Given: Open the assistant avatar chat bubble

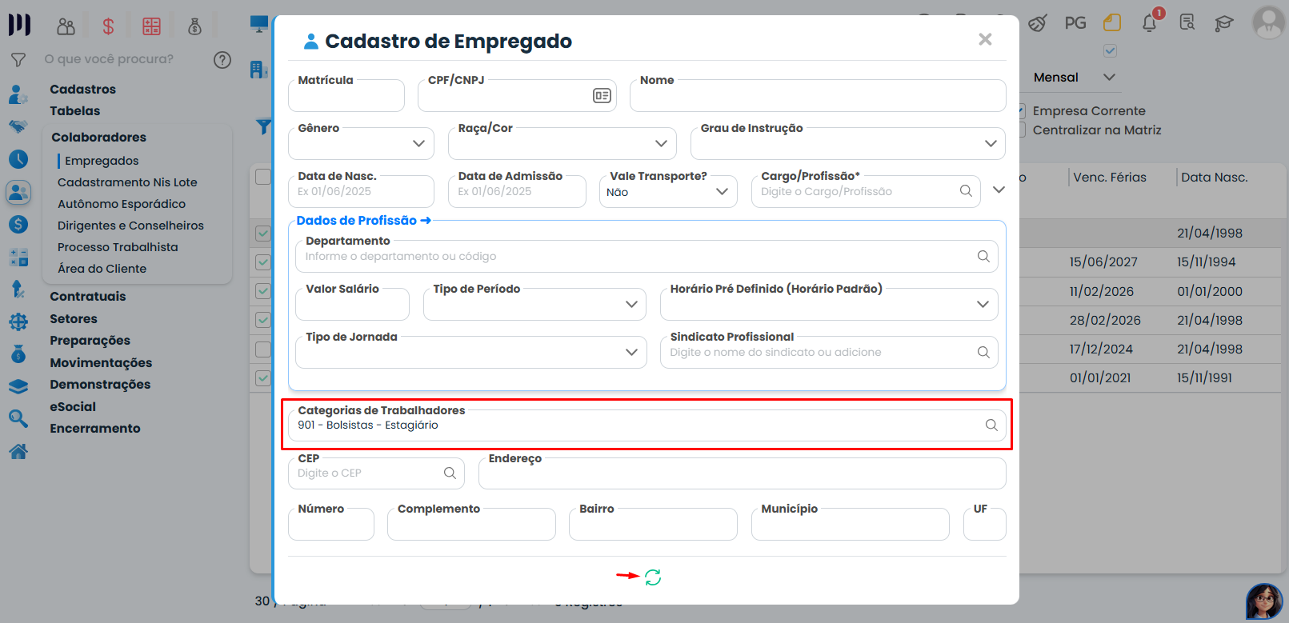Looking at the screenshot, I should click(x=1264, y=601).
